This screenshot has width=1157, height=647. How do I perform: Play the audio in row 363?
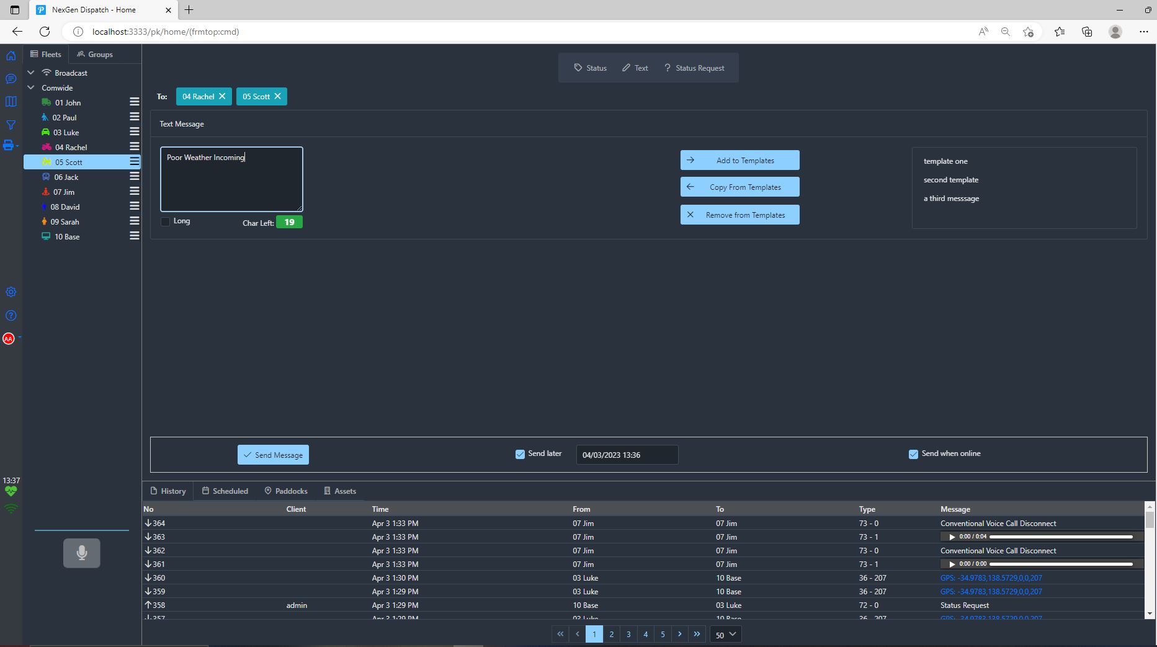coord(952,537)
